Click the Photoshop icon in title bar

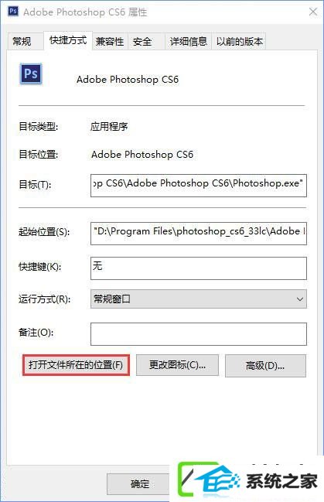(x=13, y=12)
